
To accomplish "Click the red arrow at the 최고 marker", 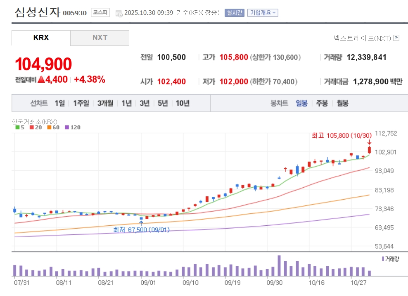I will pos(369,142).
